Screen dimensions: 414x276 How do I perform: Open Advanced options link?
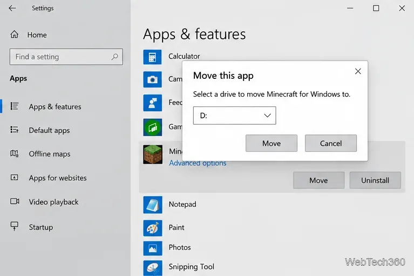[198, 163]
